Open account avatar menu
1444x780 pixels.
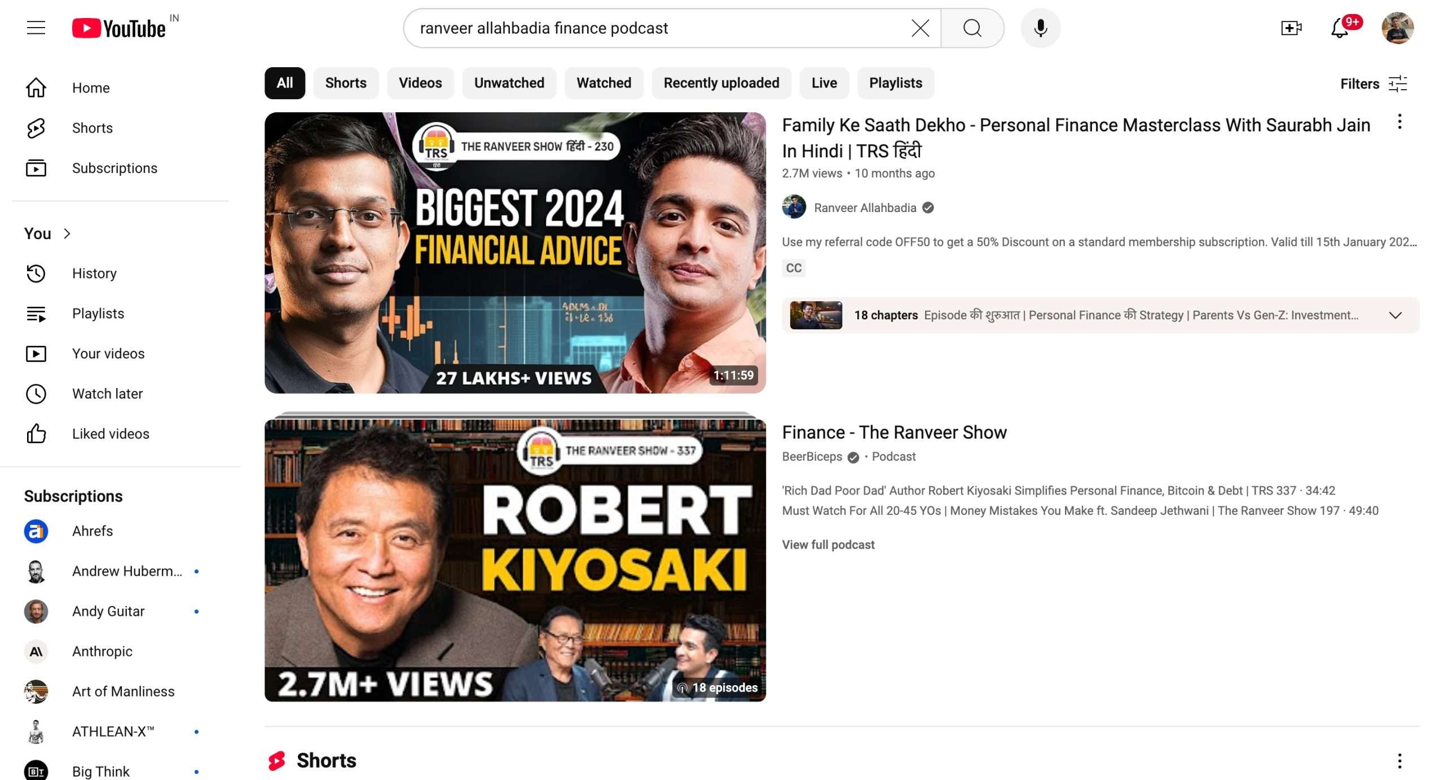point(1397,28)
